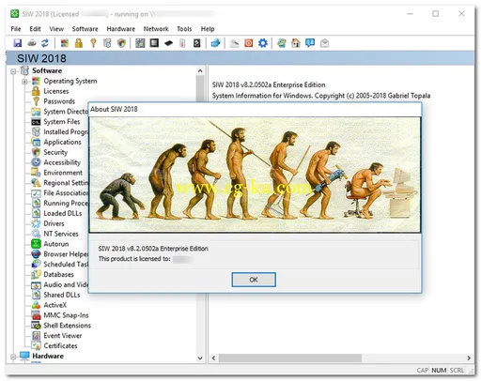The width and height of the screenshot is (481, 381).
Task: Open the Help menu
Action: click(x=208, y=29)
